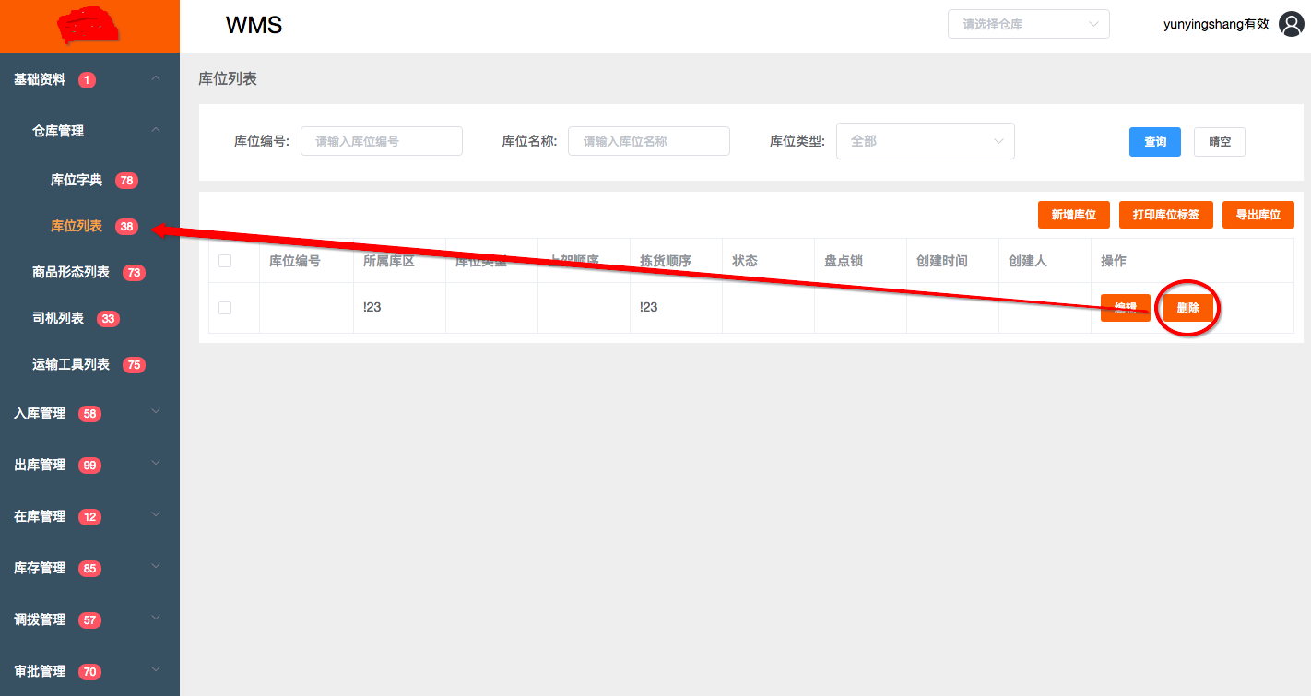Click the red 78 badge beside 库位字典
1311x696 pixels.
[x=126, y=181]
